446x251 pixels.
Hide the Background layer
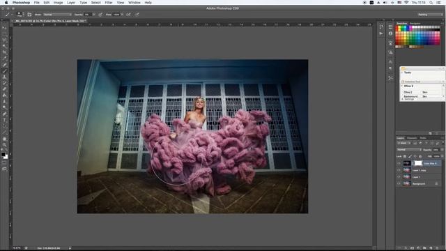(399, 183)
